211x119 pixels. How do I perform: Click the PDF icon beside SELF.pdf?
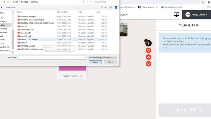point(18,43)
